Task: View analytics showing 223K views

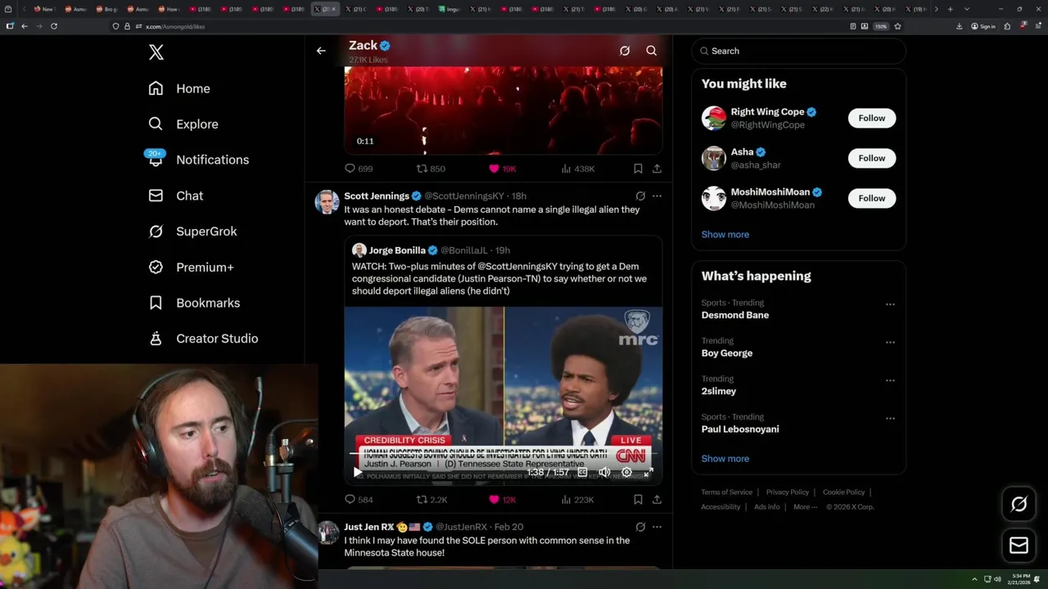Action: [577, 499]
